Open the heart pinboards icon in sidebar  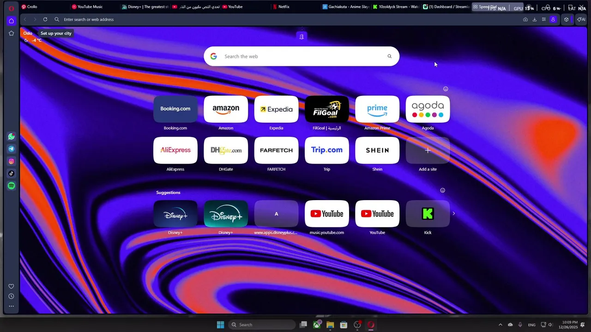11,286
